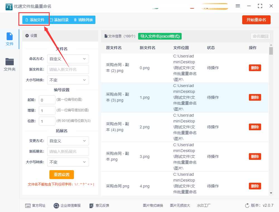Click the 添加文件 (add file) button
The height and width of the screenshot is (212, 279).
tap(35, 20)
